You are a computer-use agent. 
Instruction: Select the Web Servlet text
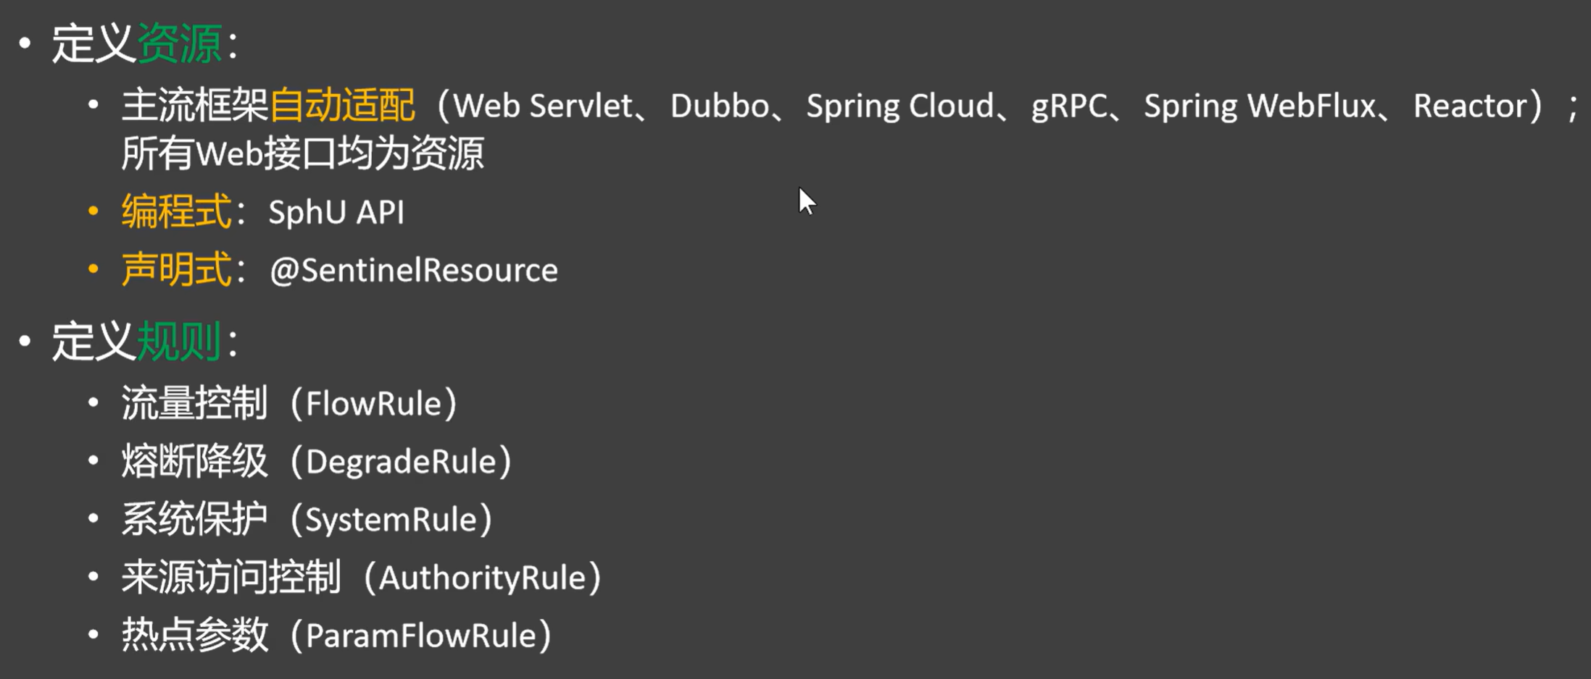click(543, 106)
